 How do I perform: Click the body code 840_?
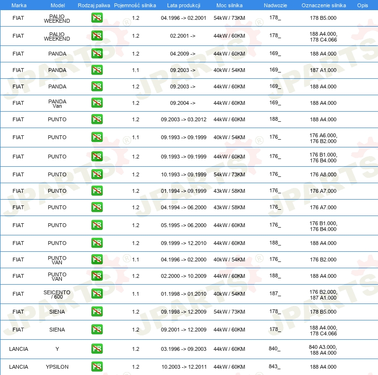pyautogui.click(x=275, y=348)
